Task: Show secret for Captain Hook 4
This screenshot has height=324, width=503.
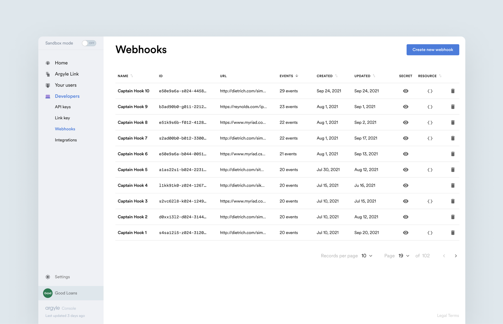Action: click(x=405, y=185)
